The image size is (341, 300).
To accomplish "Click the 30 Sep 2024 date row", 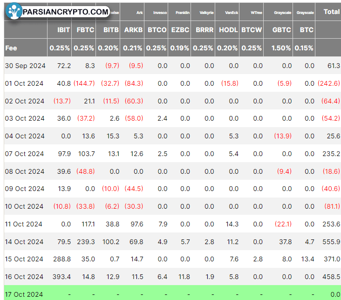I will (25, 66).
